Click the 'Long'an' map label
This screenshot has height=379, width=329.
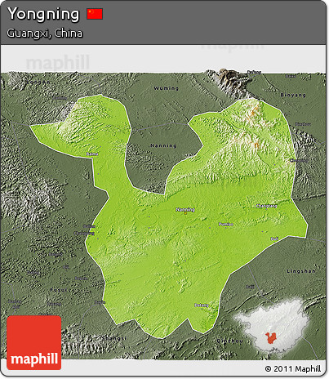click(38, 82)
